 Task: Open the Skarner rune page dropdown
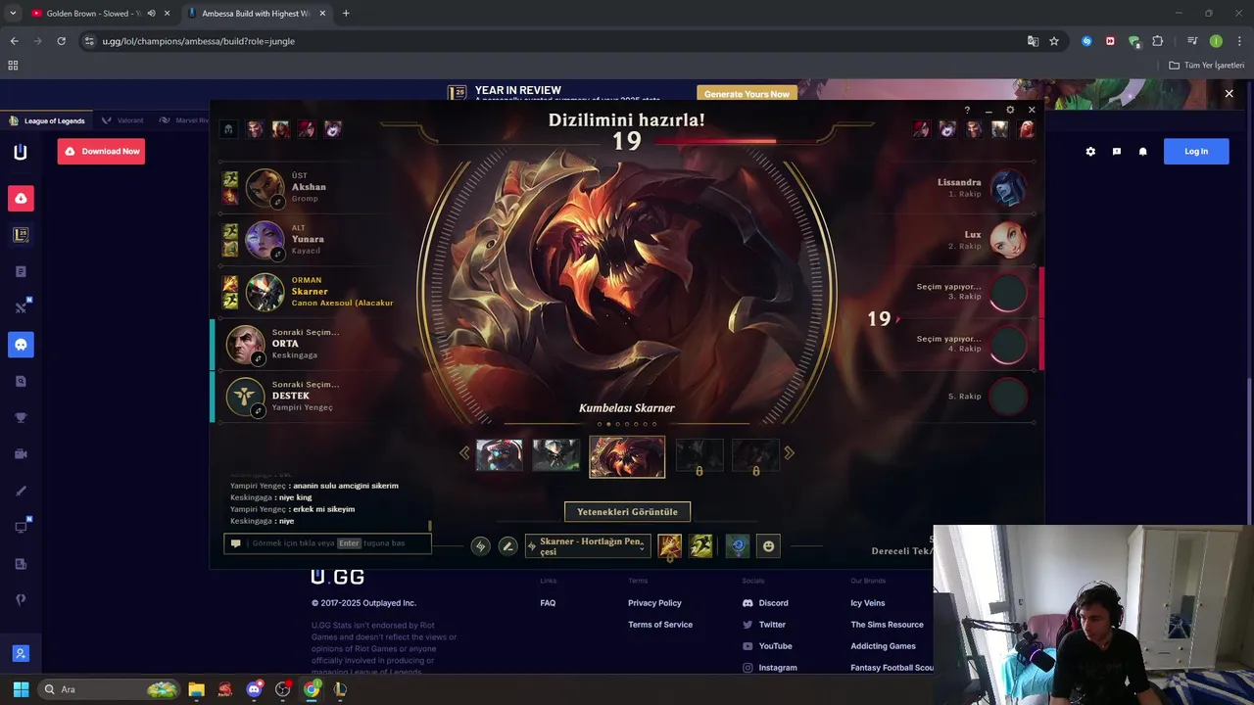(588, 546)
